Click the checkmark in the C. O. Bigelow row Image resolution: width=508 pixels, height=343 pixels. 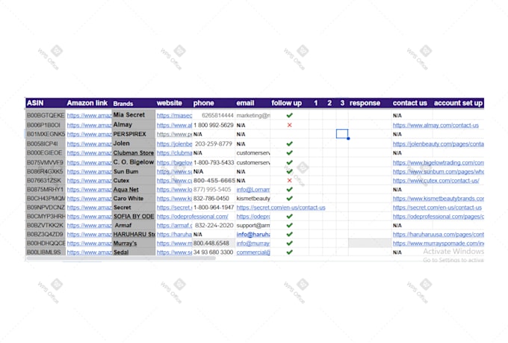pyautogui.click(x=290, y=162)
